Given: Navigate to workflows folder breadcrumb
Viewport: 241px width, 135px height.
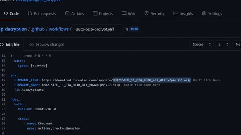Looking at the screenshot, I should click(59, 29).
